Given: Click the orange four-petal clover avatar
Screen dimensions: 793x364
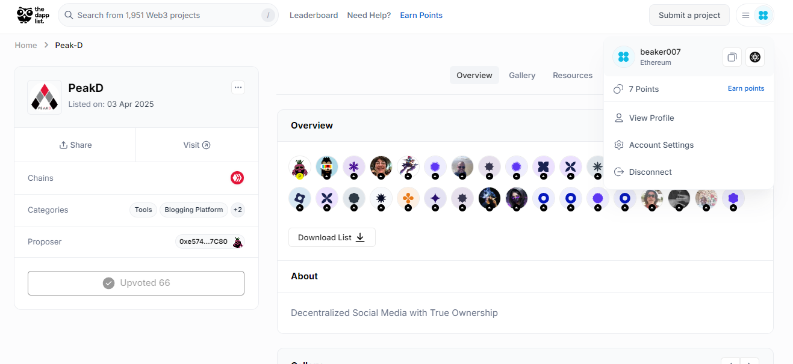Looking at the screenshot, I should (408, 198).
